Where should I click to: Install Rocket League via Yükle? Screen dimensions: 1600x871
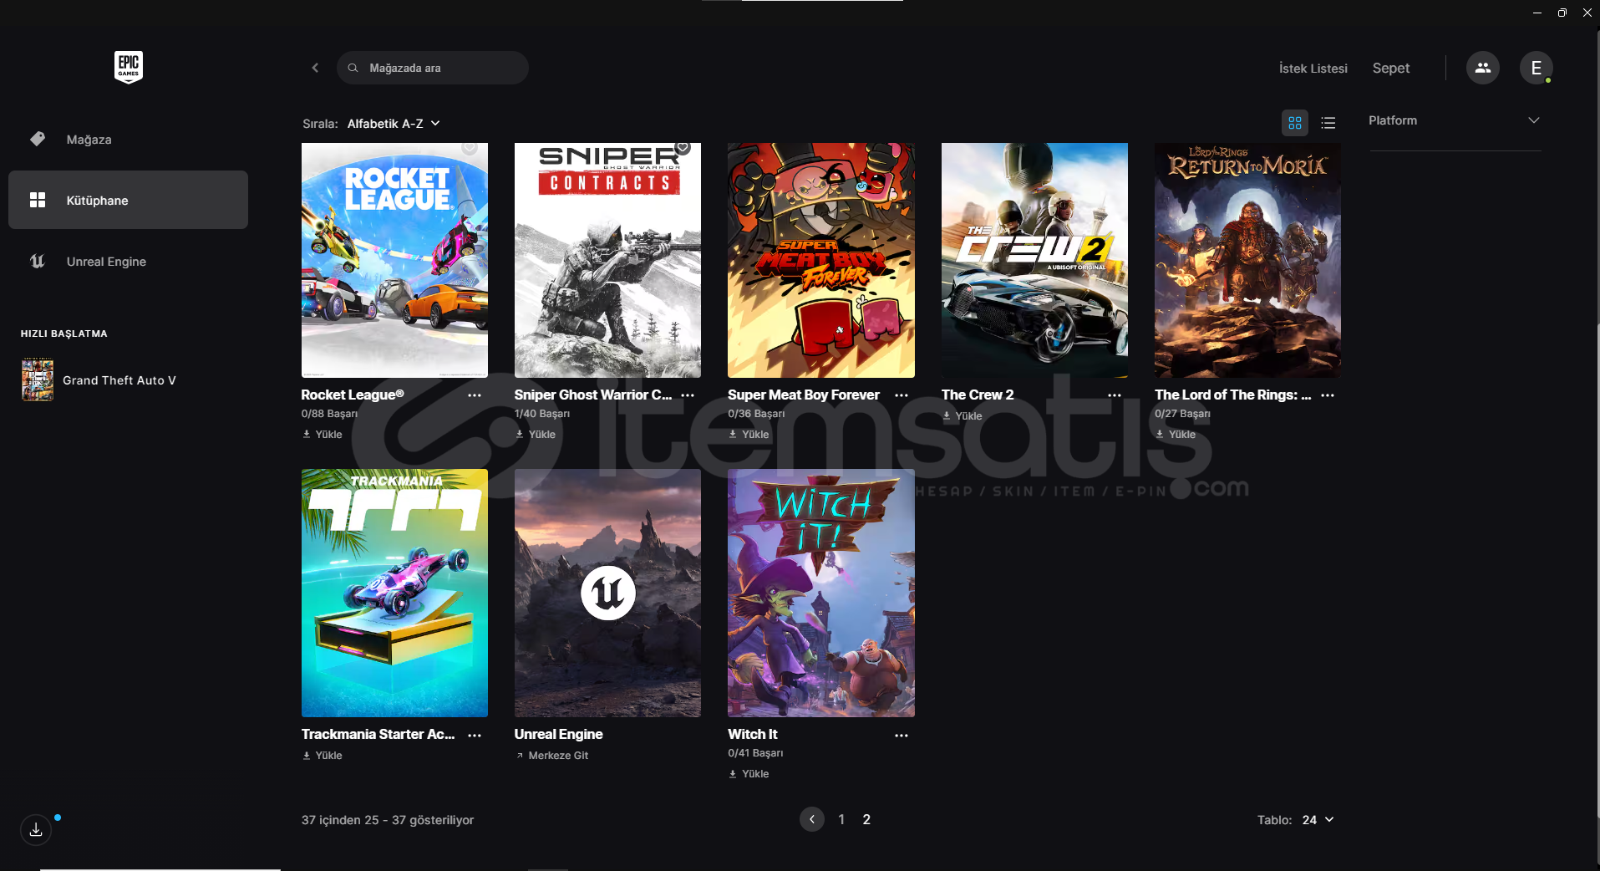pyautogui.click(x=323, y=434)
